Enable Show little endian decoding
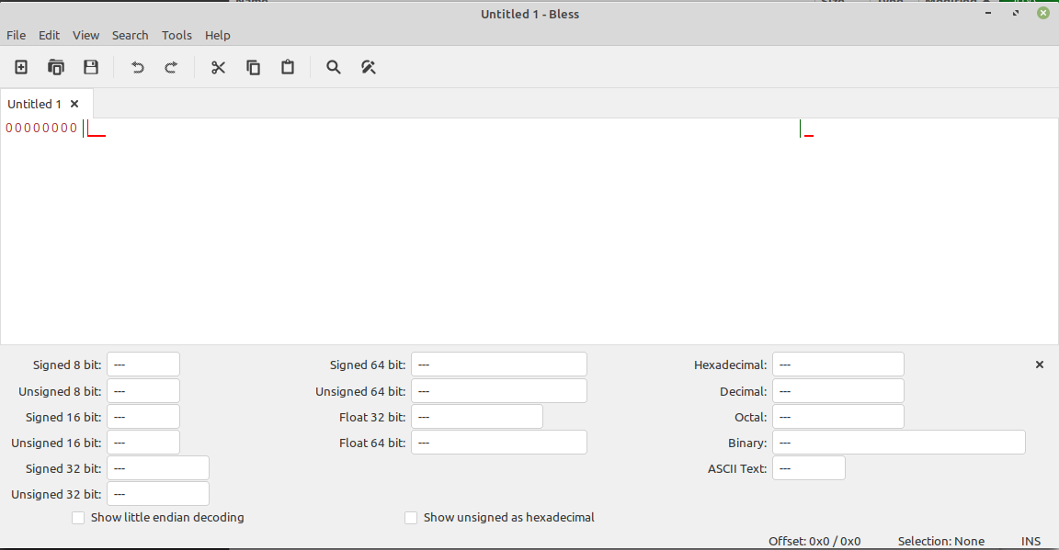Image resolution: width=1059 pixels, height=550 pixels. (78, 517)
